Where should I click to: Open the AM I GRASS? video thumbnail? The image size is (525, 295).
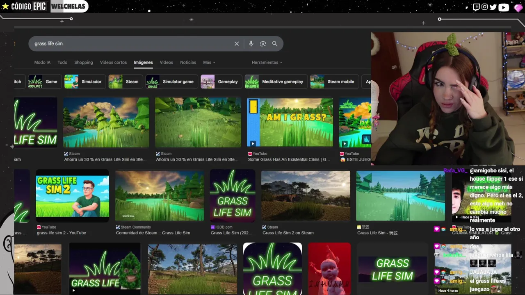[x=290, y=122]
